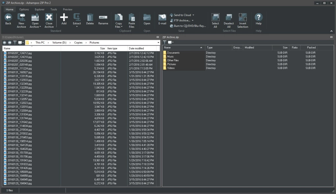Open the Preview ribbon tab
The height and width of the screenshot is (194, 336).
[68, 9]
